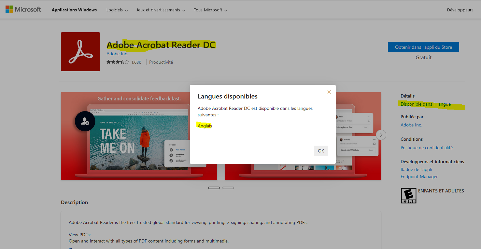Click Obtenir dans l'appli du Store

click(423, 47)
